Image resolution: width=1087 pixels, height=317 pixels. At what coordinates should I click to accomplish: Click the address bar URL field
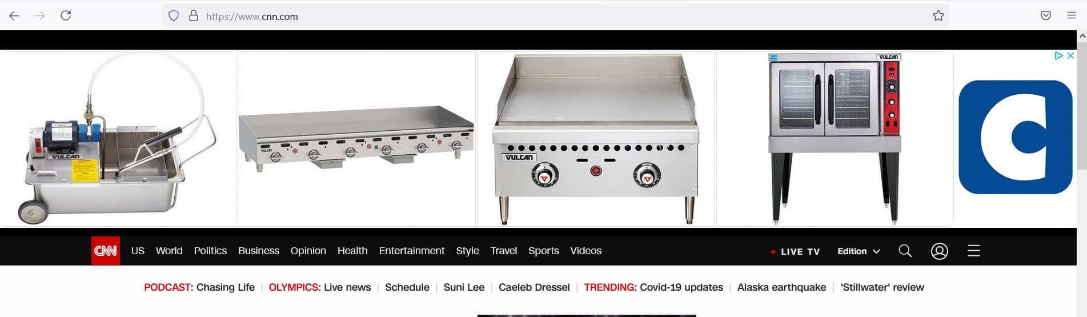click(560, 16)
